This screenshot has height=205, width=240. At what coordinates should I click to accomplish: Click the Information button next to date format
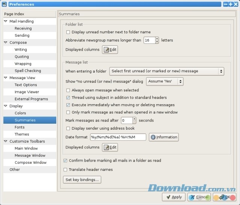(x=163, y=137)
